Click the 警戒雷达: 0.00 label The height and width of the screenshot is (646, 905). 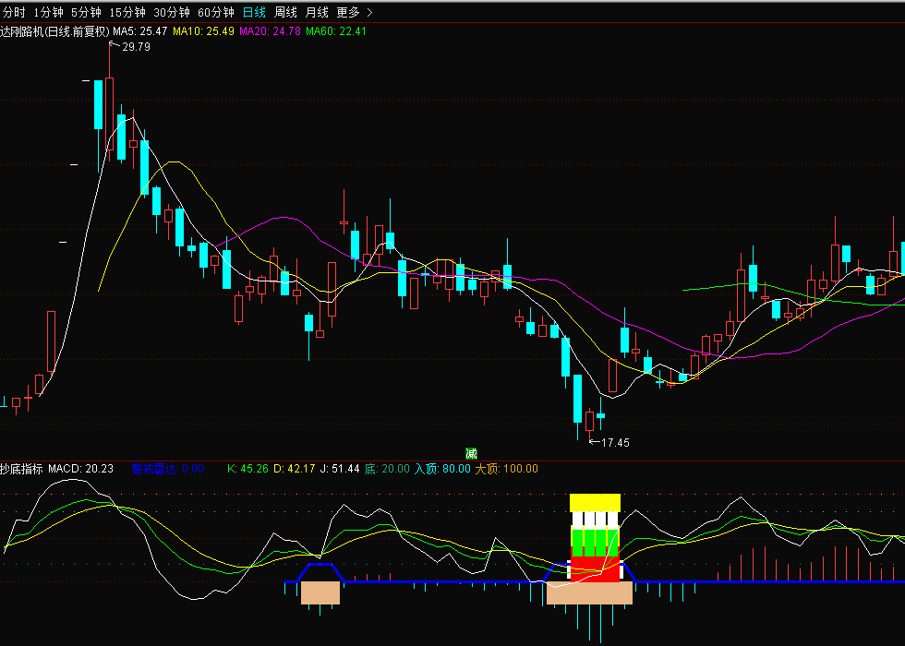coord(167,469)
